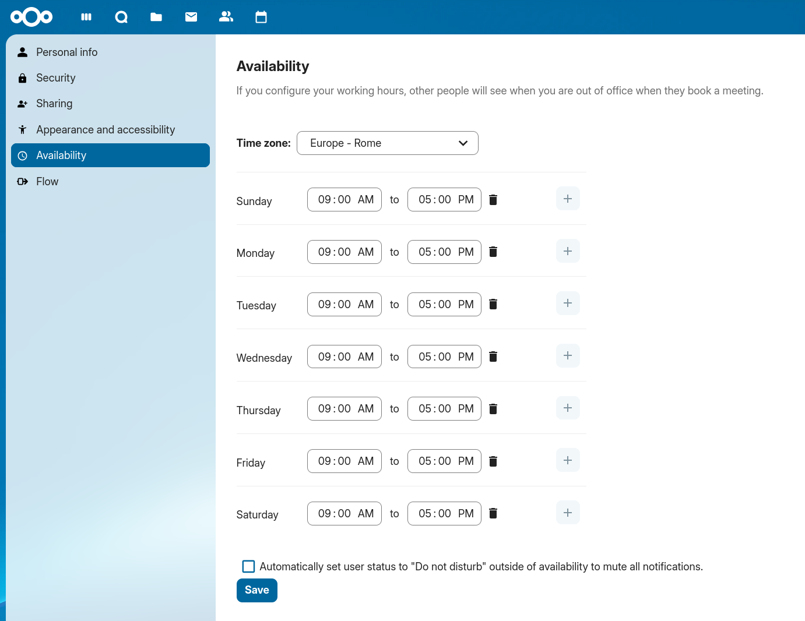The image size is (805, 621).
Task: Expand the Europe - Rome timezone selector
Action: (387, 143)
